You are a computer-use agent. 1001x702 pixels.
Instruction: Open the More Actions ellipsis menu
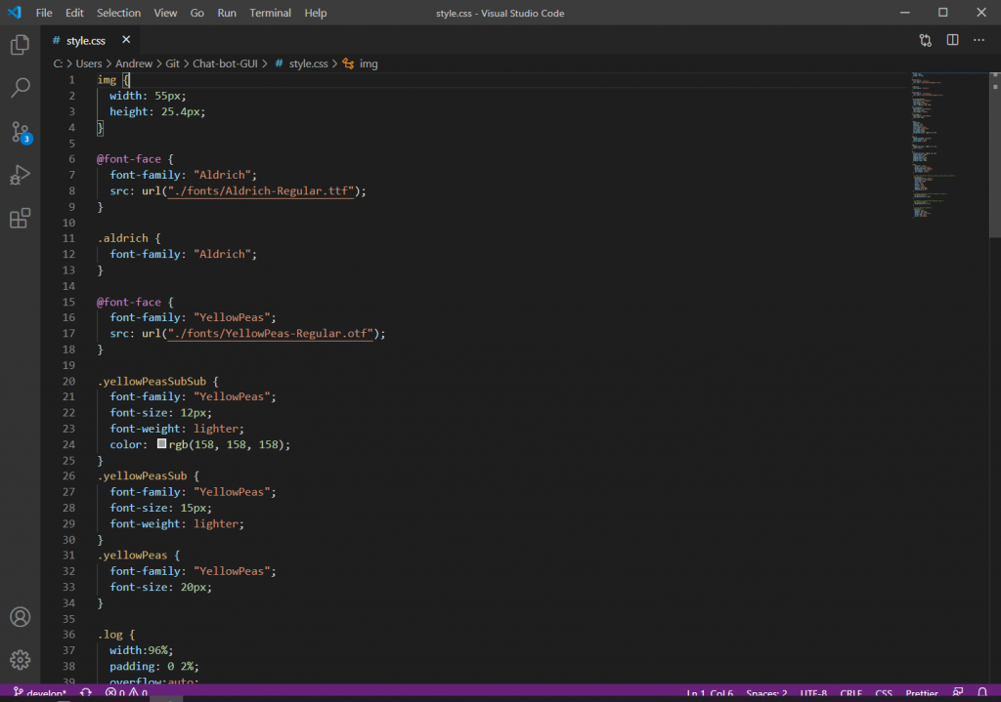(x=979, y=40)
